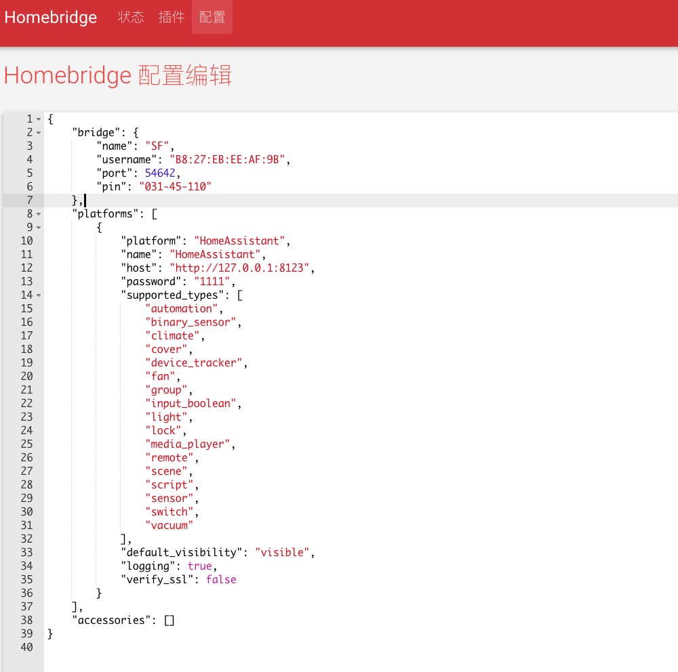
Task: Click the "switch" entry
Action: click(169, 511)
